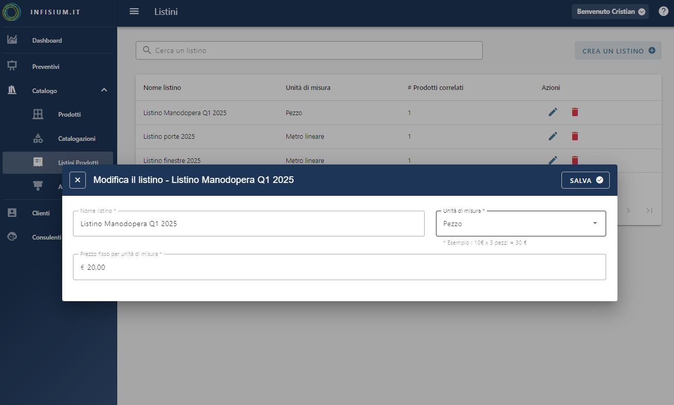Open Preventivi in the sidebar

46,67
